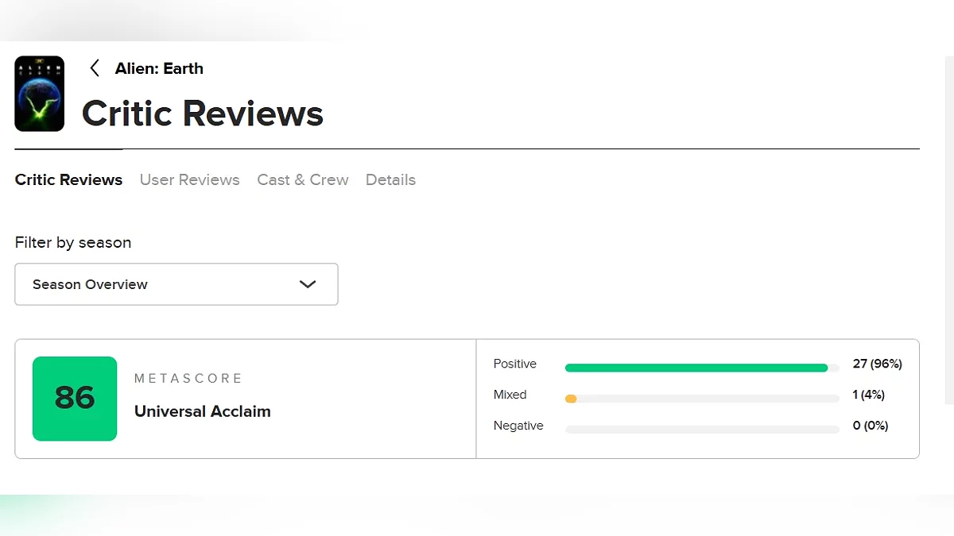Go to the Alien: Earth title link
The image size is (954, 536).
159,68
